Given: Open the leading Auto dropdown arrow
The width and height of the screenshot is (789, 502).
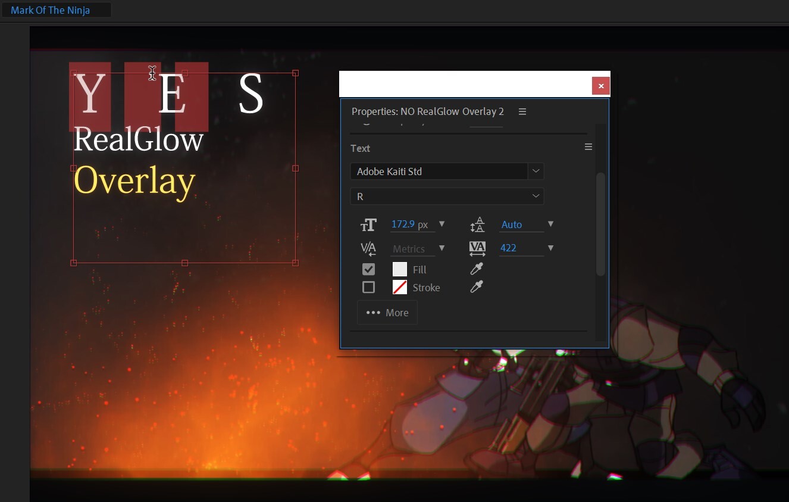Looking at the screenshot, I should click(x=550, y=225).
